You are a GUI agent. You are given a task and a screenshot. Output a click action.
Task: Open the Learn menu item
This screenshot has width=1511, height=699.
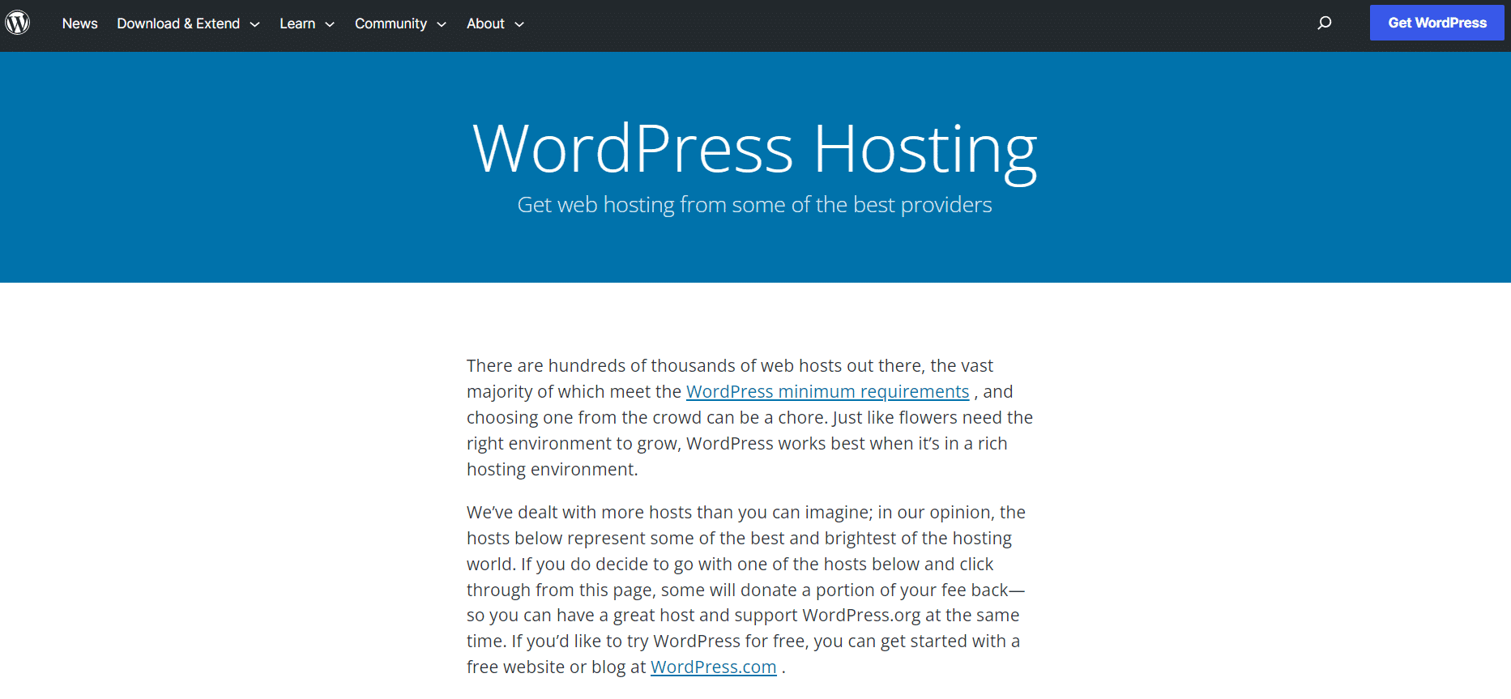pyautogui.click(x=297, y=23)
